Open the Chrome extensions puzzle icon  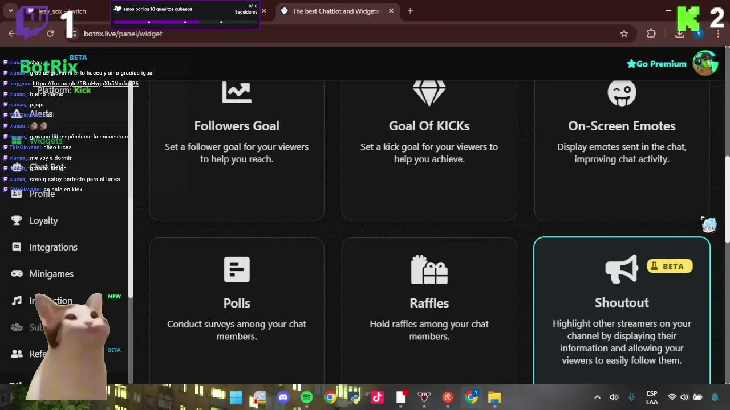(651, 34)
